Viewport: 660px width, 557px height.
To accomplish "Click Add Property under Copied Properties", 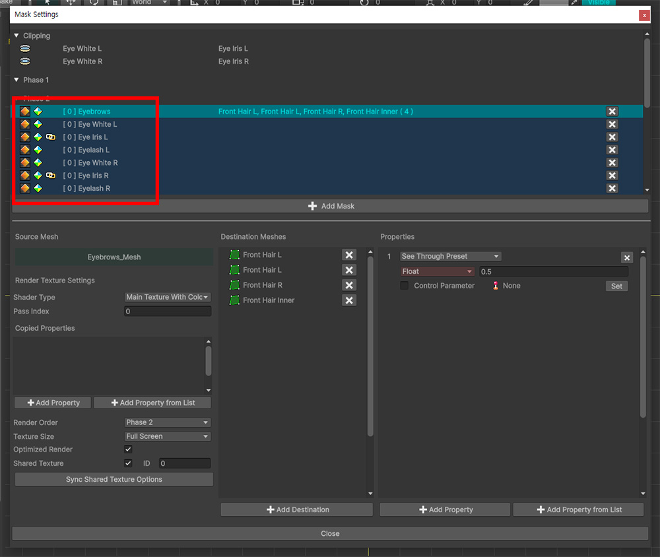I will (x=53, y=403).
